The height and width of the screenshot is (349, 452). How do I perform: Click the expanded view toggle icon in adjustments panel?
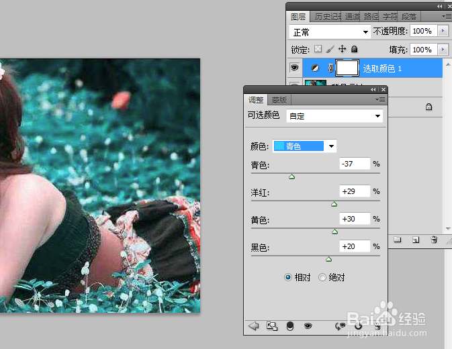[x=272, y=326]
